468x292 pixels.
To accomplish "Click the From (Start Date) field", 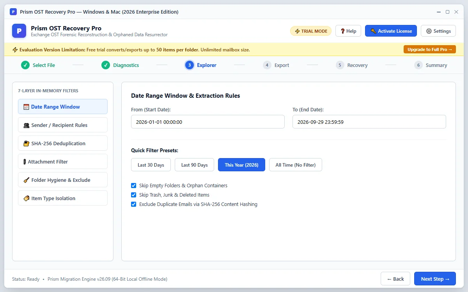I will pos(208,122).
